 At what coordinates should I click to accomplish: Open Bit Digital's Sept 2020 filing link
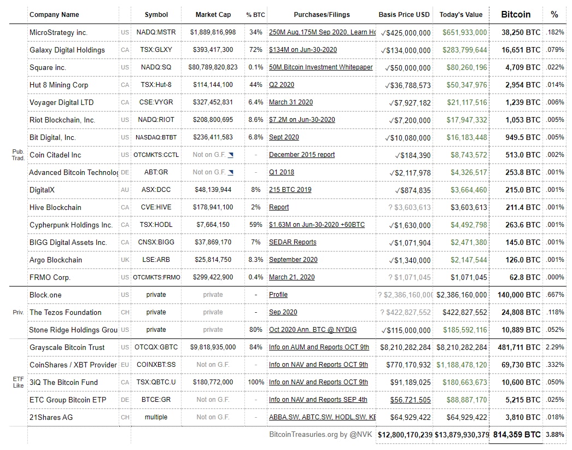pos(284,137)
